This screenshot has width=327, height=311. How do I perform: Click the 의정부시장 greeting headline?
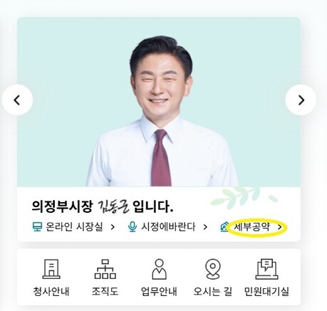[x=103, y=206]
